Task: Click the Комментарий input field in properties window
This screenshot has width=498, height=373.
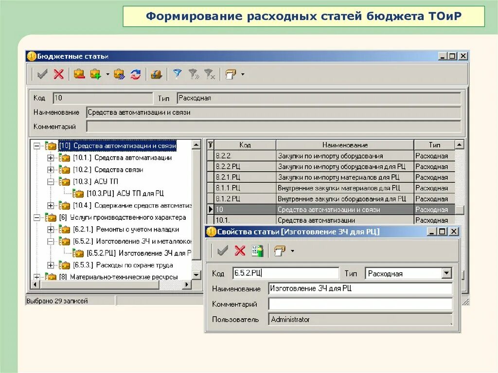Action: coord(360,304)
